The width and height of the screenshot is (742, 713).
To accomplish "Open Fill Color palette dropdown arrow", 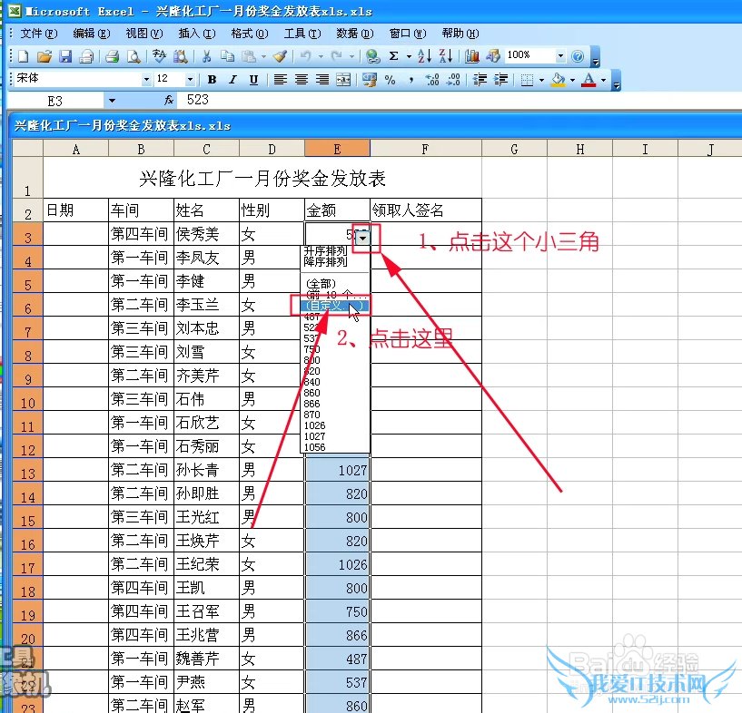I will [x=572, y=80].
